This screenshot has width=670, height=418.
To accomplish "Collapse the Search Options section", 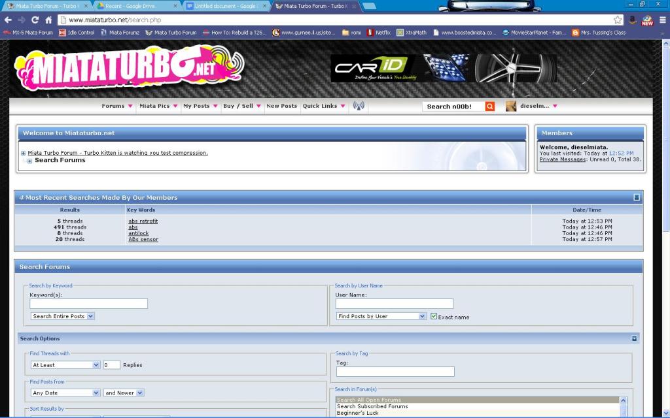I will coord(635,338).
